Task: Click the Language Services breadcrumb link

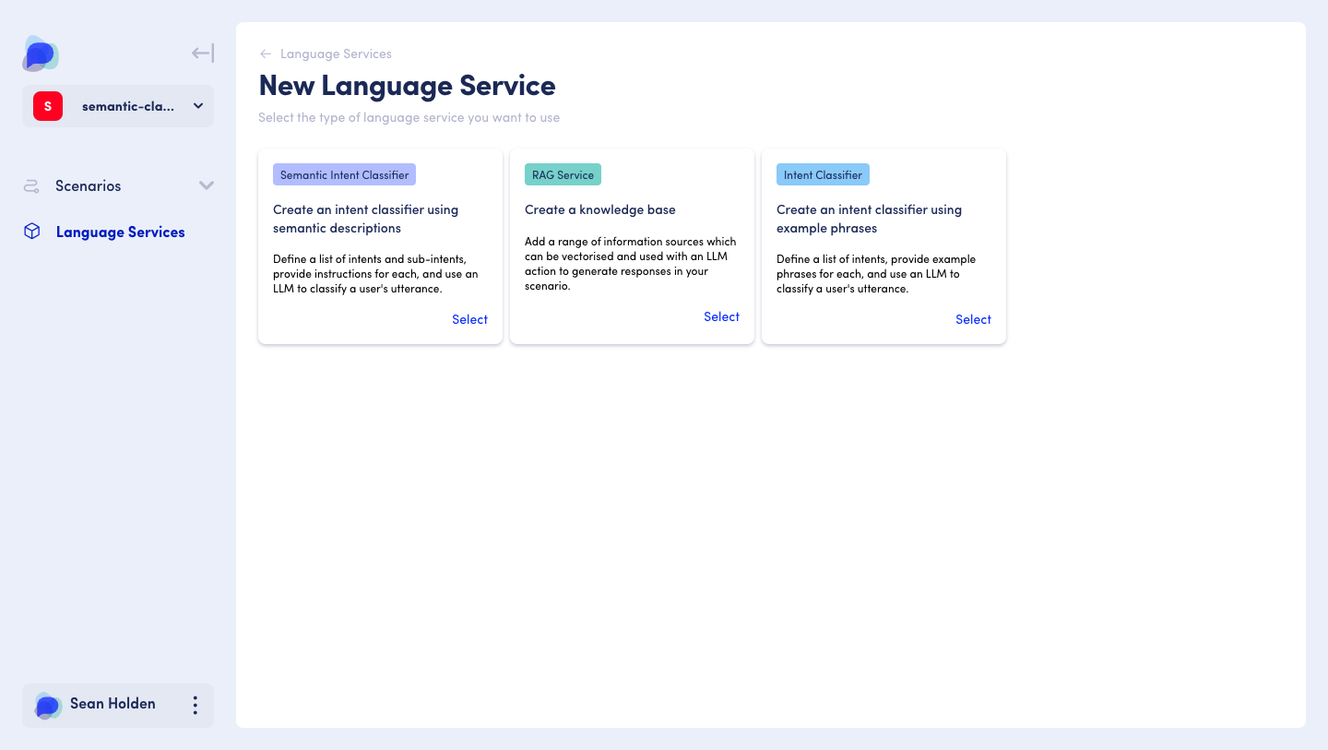Action: point(334,54)
